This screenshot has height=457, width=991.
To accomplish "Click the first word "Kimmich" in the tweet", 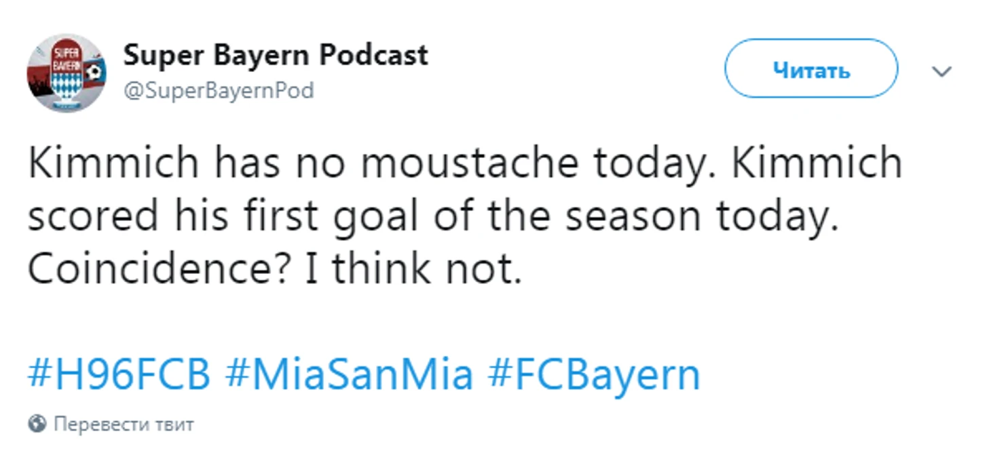I will click(x=113, y=165).
